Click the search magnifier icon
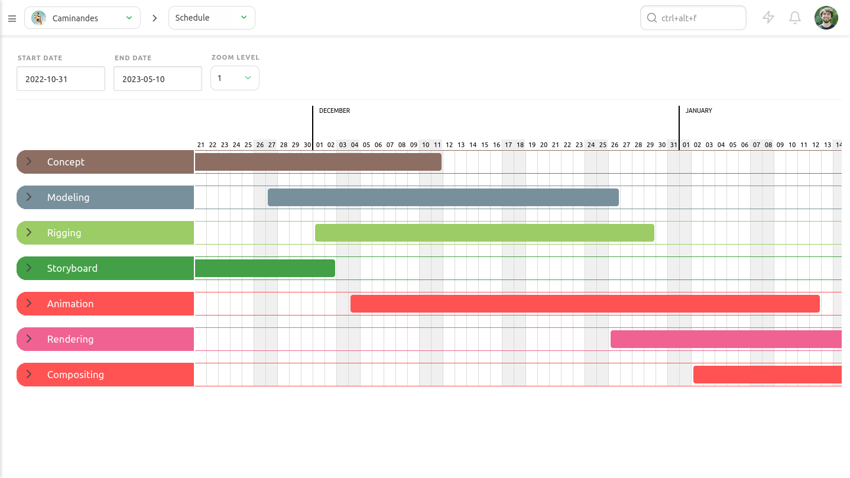 coord(652,18)
